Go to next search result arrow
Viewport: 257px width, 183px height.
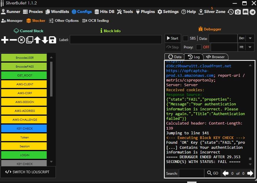click(x=250, y=173)
